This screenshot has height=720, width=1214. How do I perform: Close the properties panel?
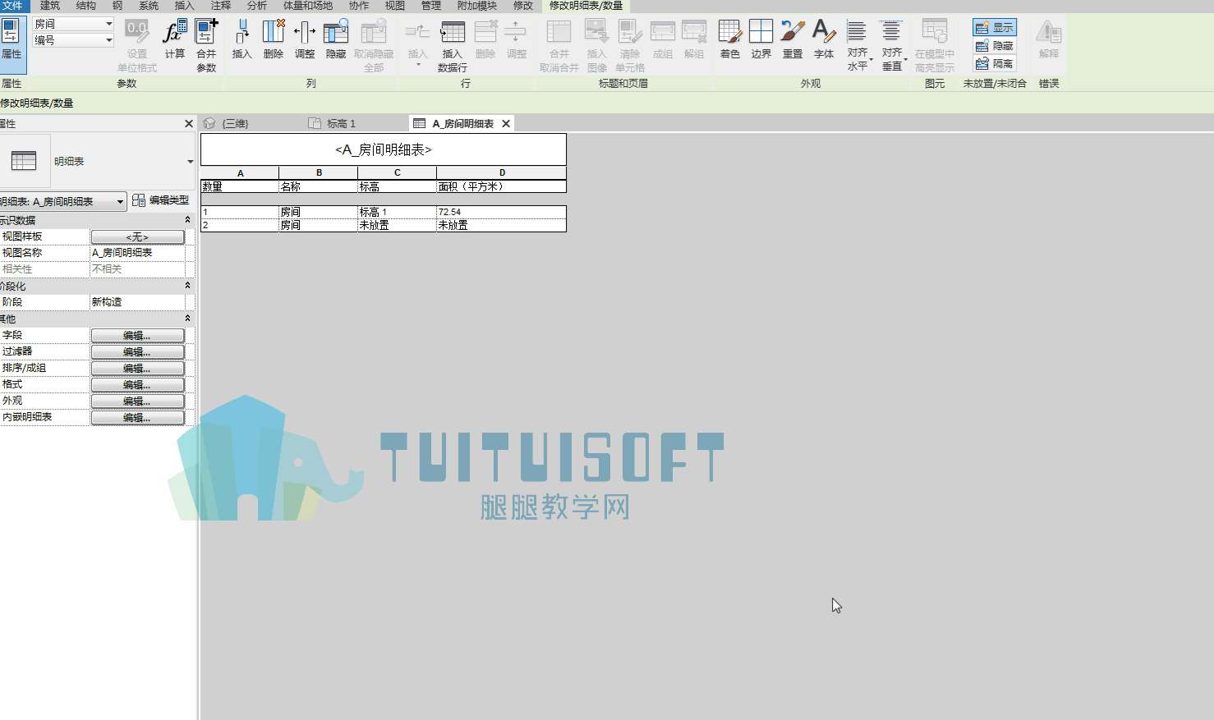pos(189,124)
